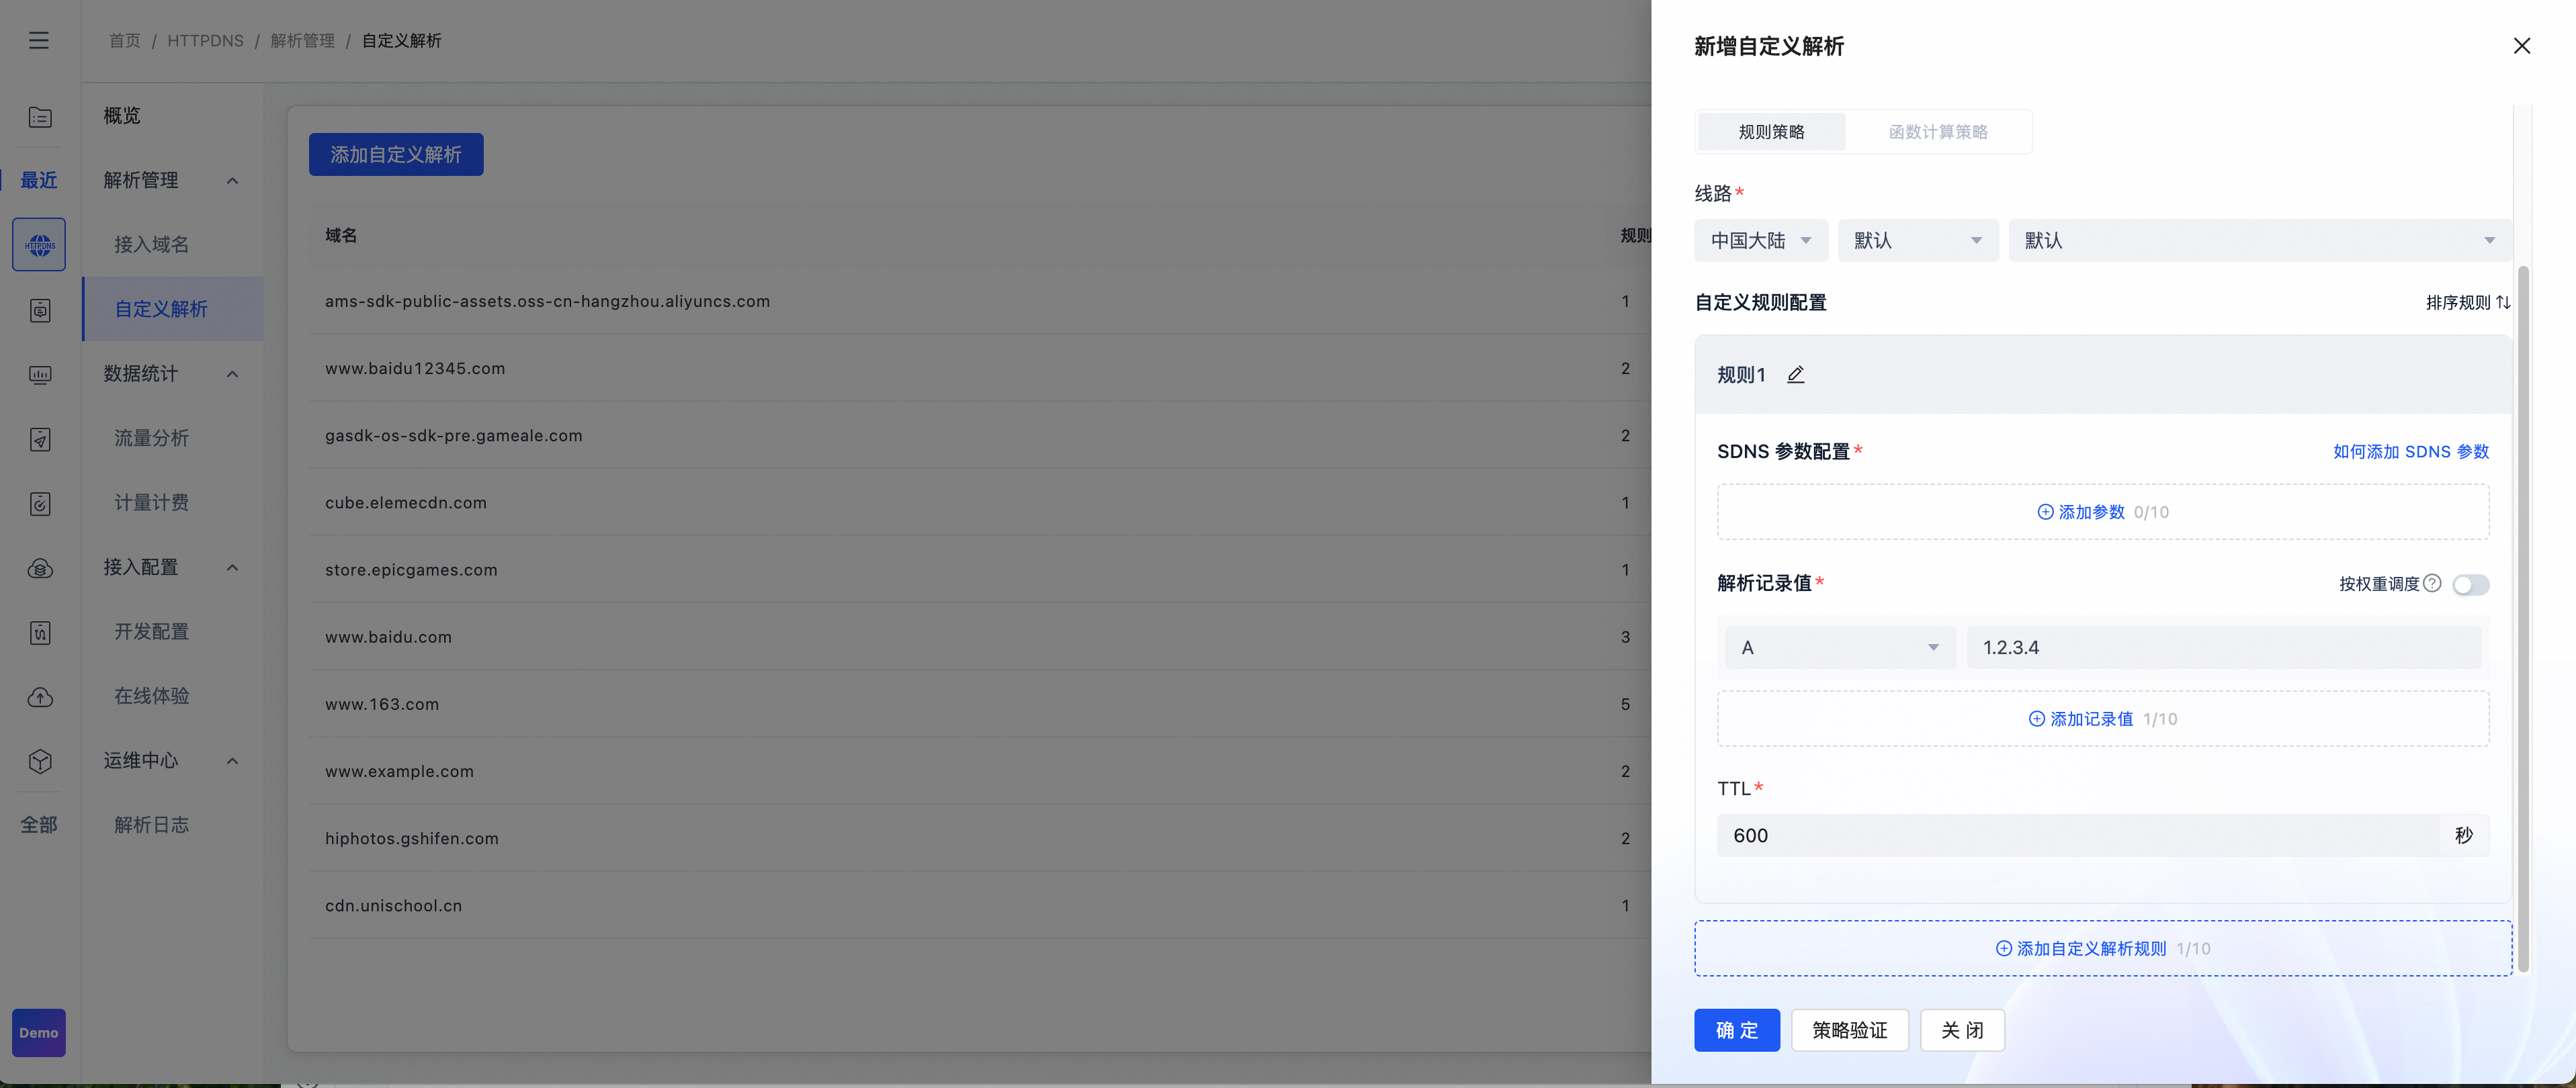Click the 排序规则 sort icon
Image resolution: width=2576 pixels, height=1088 pixels.
[x=2503, y=302]
